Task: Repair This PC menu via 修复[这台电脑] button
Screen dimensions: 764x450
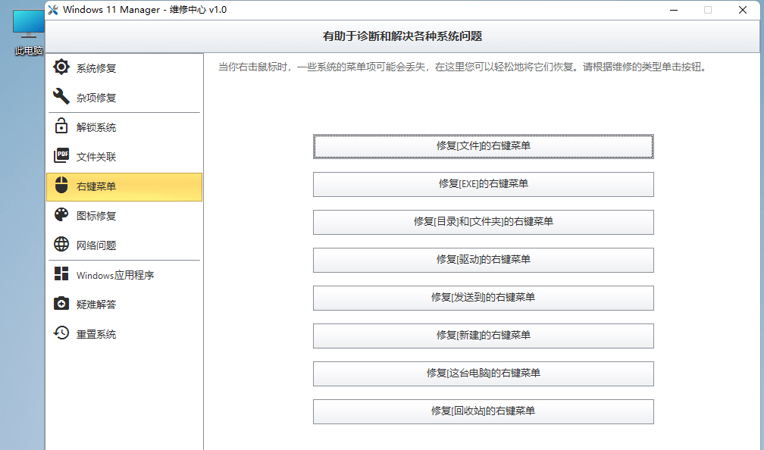Action: 483,373
